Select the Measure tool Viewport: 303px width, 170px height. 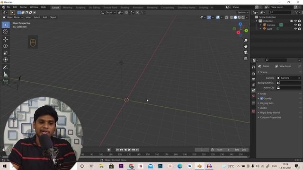tap(6, 74)
